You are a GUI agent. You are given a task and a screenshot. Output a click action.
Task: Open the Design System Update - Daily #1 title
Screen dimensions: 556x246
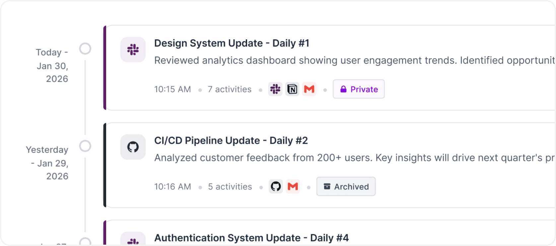coord(232,43)
